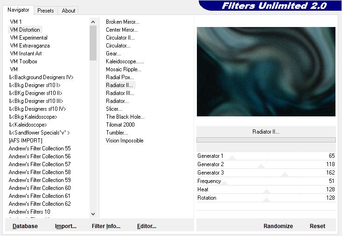Screen dimensions: 342x236
Task: Choose the Radial Pox... filter
Action: (120, 77)
